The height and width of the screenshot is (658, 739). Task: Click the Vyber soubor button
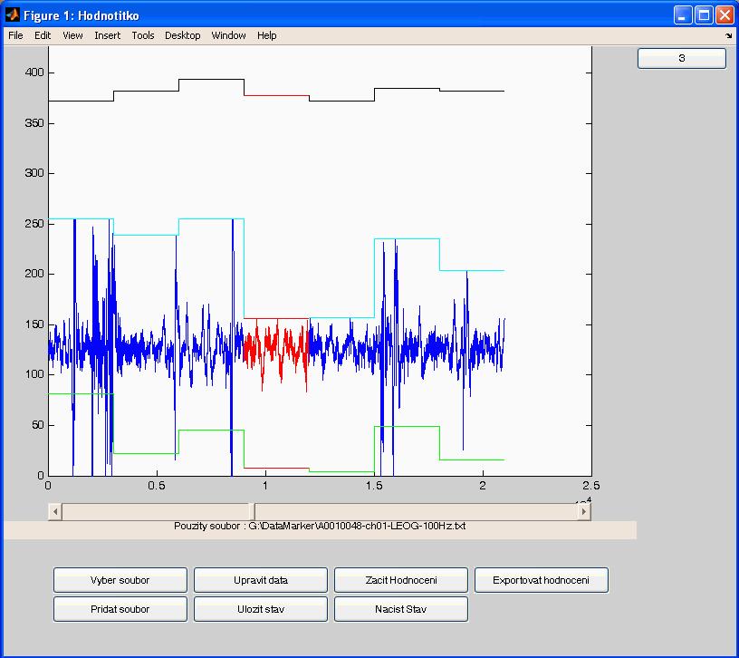coord(120,580)
